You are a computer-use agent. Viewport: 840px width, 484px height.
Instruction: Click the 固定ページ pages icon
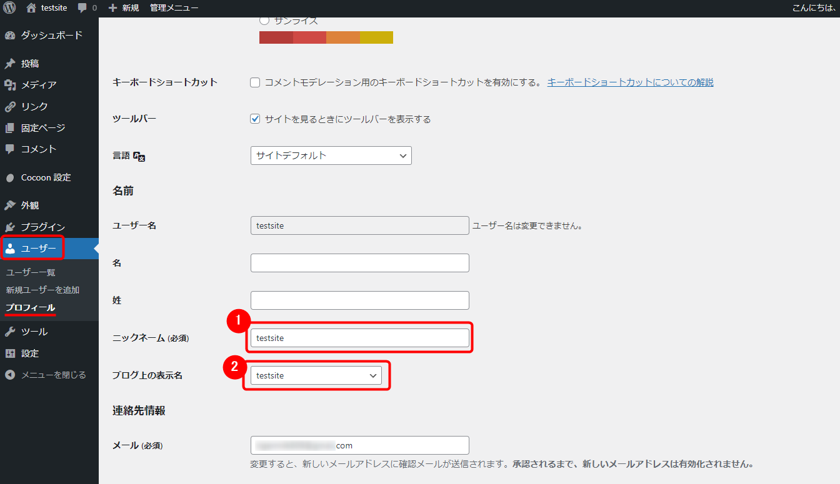pyautogui.click(x=9, y=128)
